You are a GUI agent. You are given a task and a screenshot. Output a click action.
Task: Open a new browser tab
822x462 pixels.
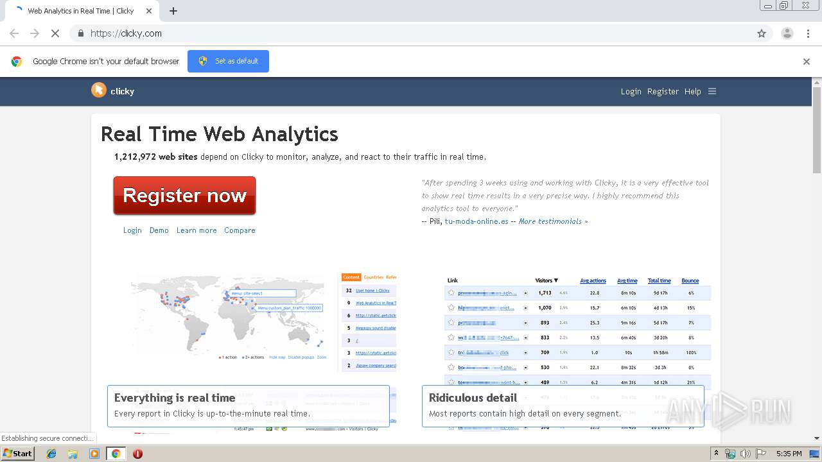point(173,11)
